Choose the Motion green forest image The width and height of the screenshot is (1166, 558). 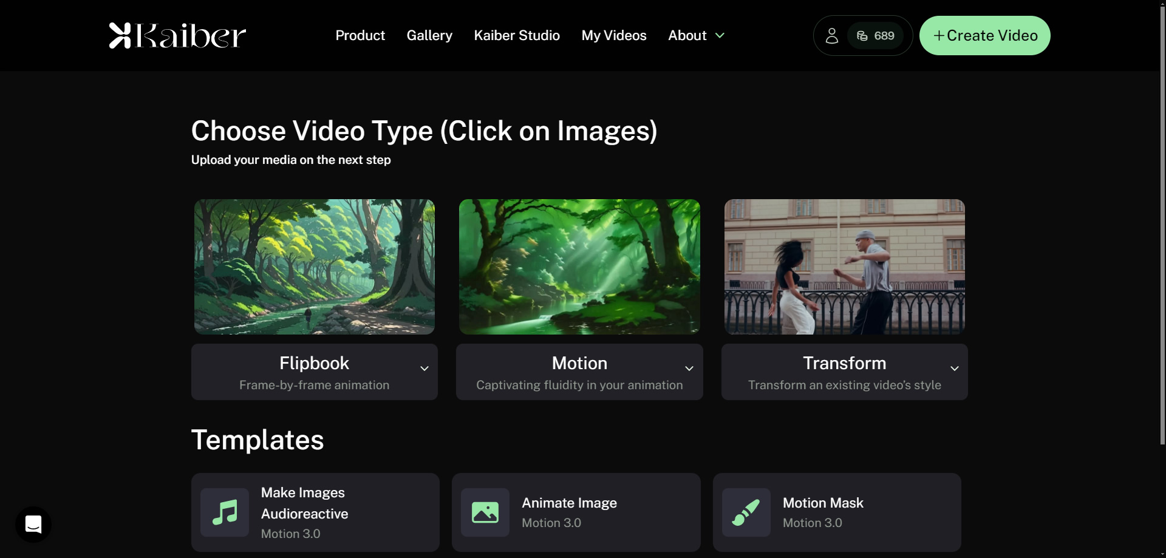pyautogui.click(x=579, y=267)
